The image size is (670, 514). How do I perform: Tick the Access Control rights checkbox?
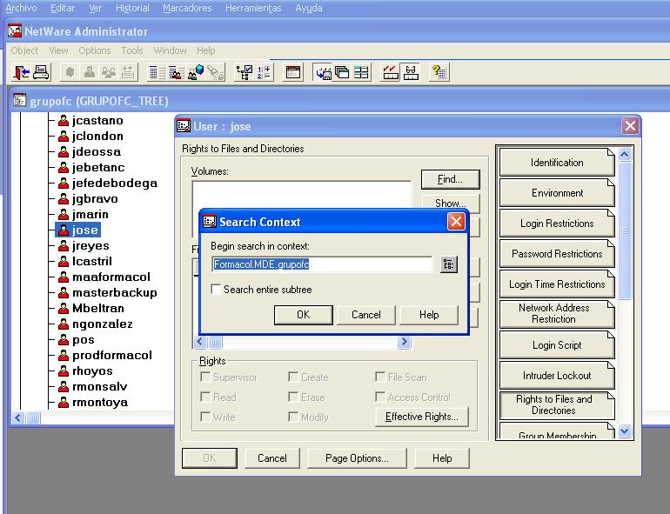(380, 397)
